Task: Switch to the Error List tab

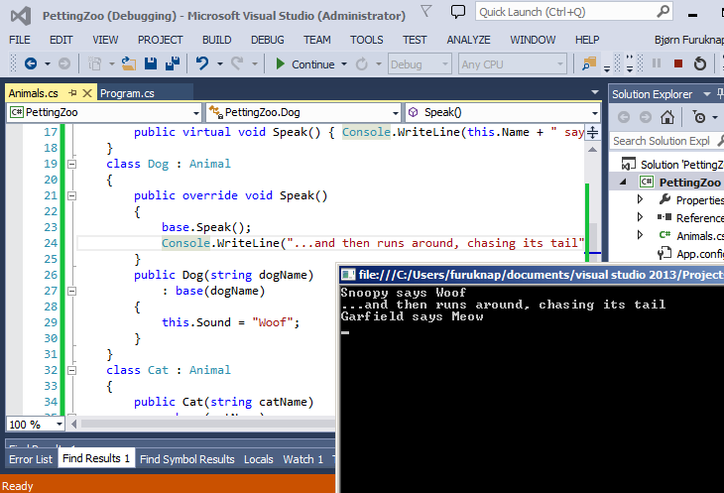Action: click(31, 459)
